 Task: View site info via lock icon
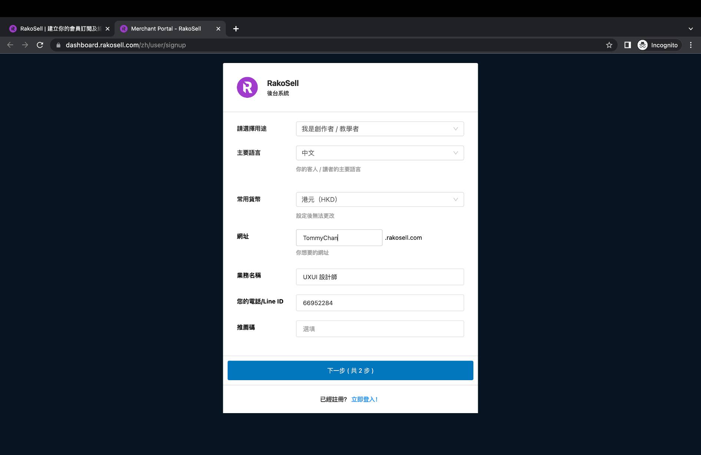click(x=58, y=45)
